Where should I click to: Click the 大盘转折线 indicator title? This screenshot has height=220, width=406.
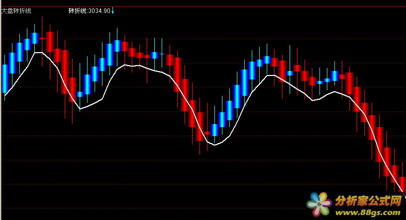(x=16, y=11)
